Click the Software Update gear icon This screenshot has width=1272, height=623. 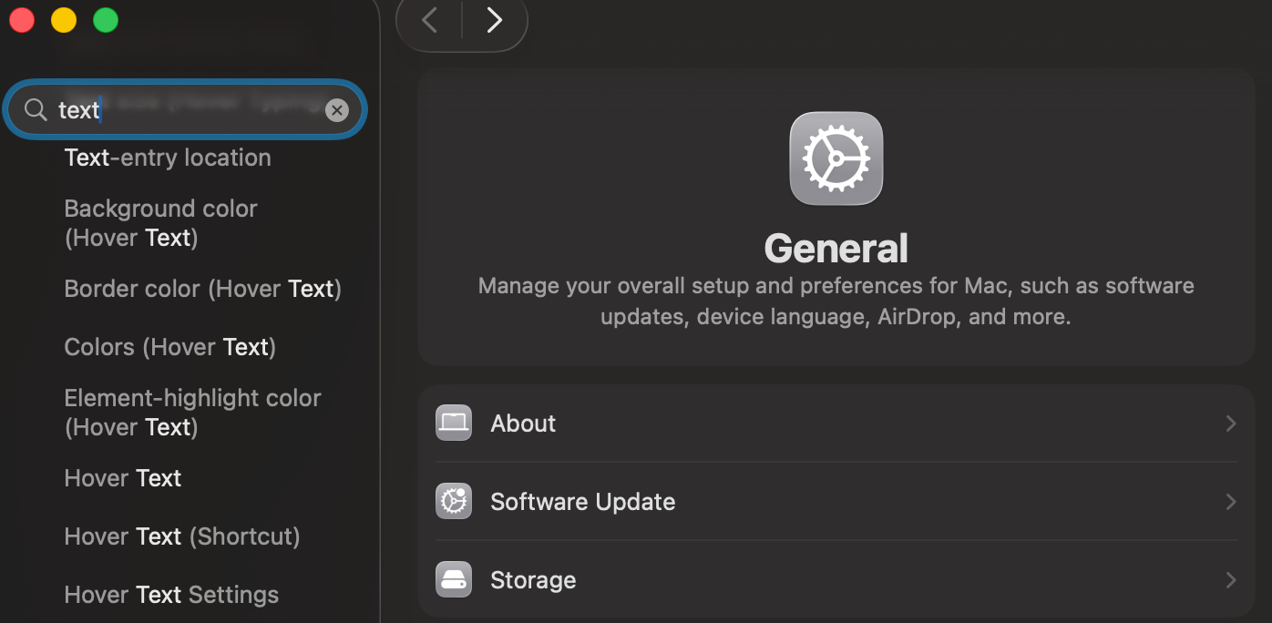(454, 502)
